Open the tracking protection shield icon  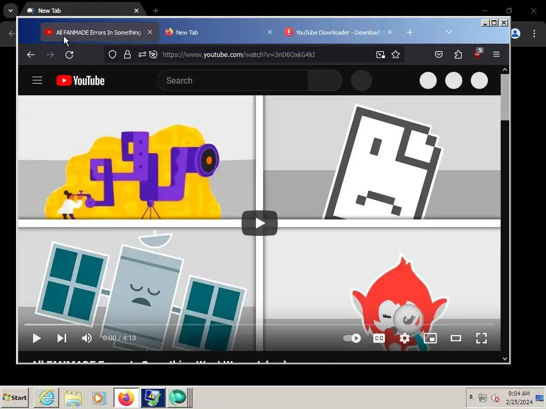point(113,55)
